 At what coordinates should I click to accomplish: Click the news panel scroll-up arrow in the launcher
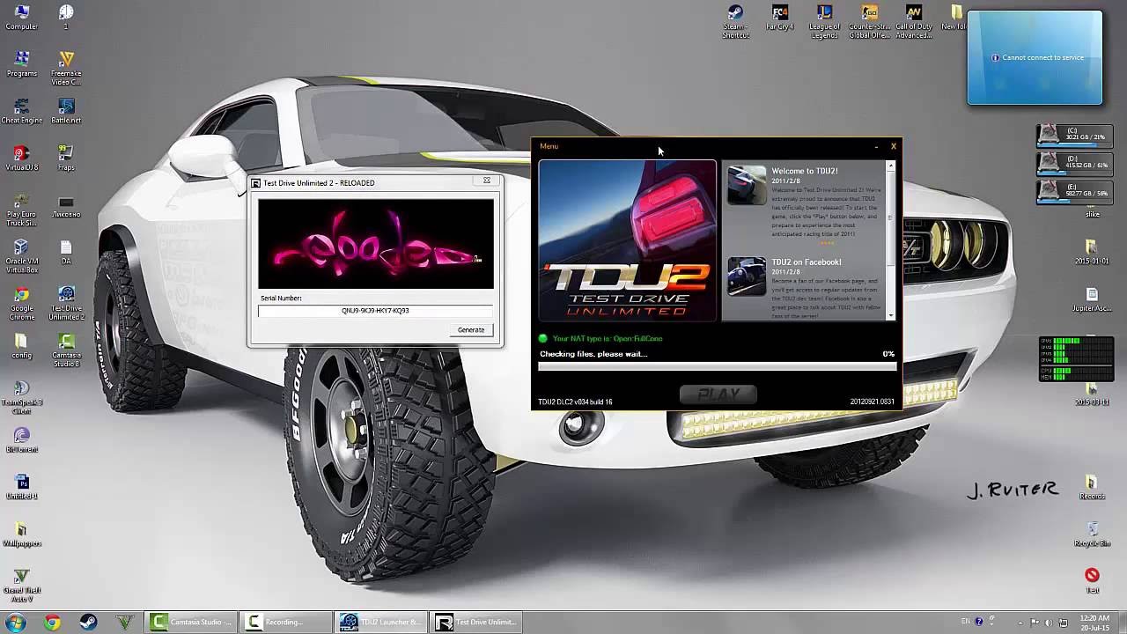(891, 166)
